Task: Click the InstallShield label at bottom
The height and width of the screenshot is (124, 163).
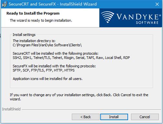Action: click(x=11, y=109)
